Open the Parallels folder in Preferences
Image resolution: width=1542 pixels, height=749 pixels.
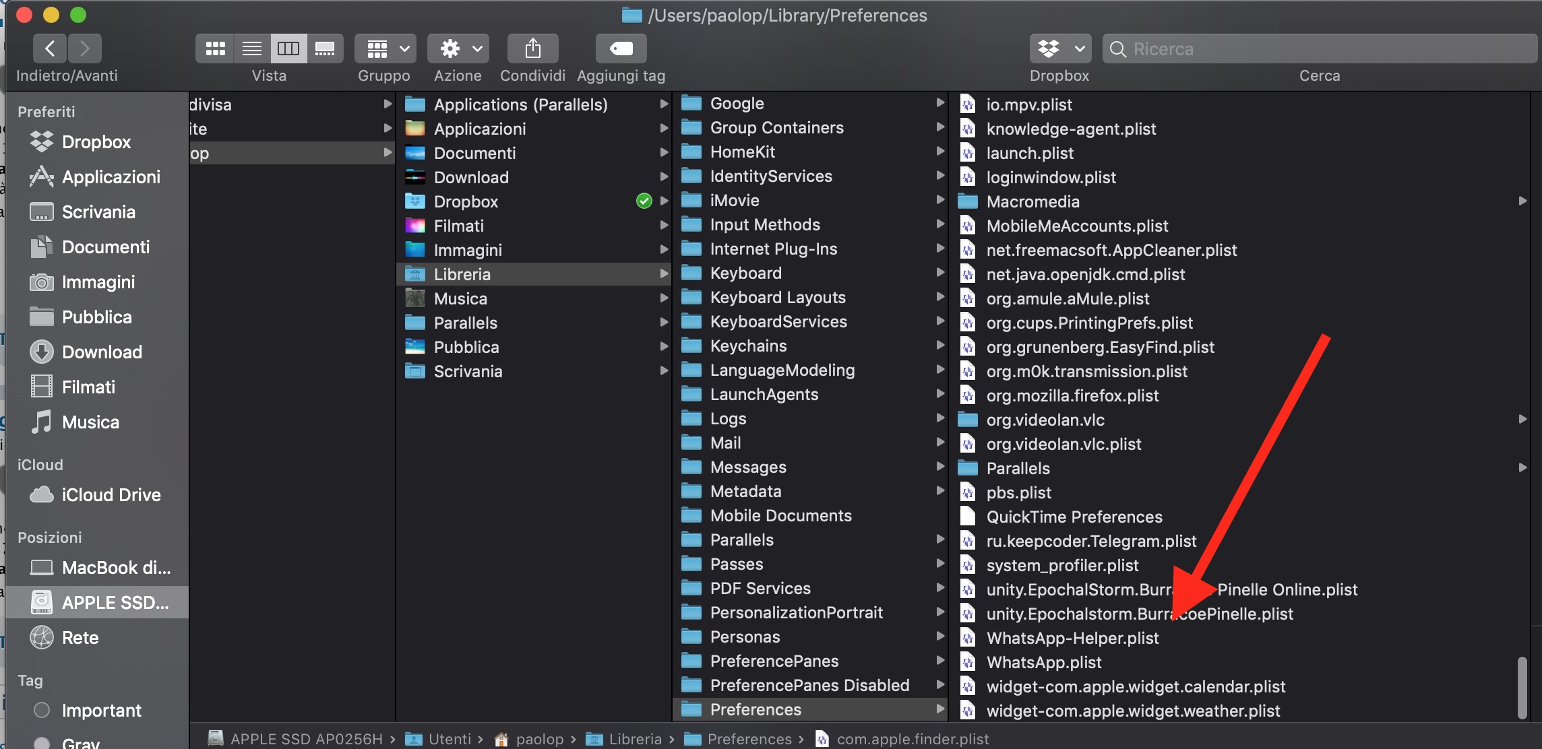(1240, 468)
